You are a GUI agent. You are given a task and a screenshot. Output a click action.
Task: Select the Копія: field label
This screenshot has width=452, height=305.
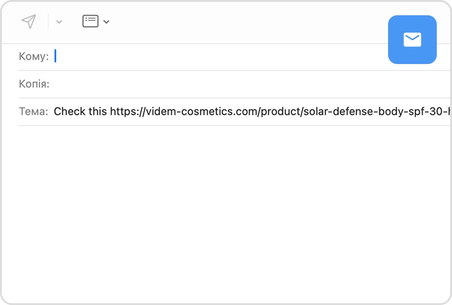[x=34, y=84]
